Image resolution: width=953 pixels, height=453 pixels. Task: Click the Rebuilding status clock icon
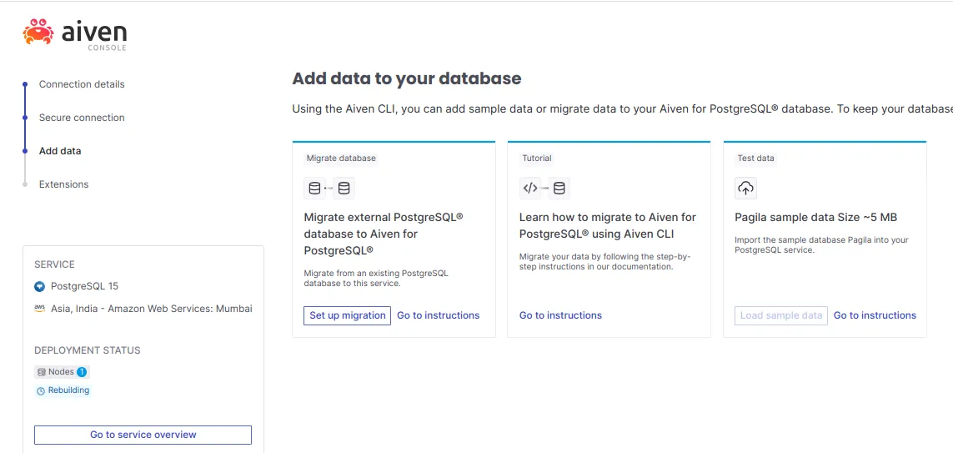tap(41, 391)
